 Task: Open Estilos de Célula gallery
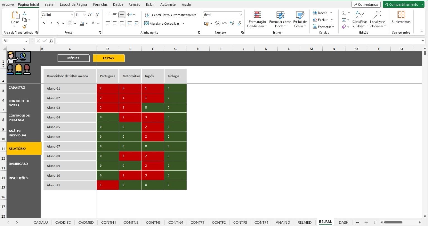[300, 19]
